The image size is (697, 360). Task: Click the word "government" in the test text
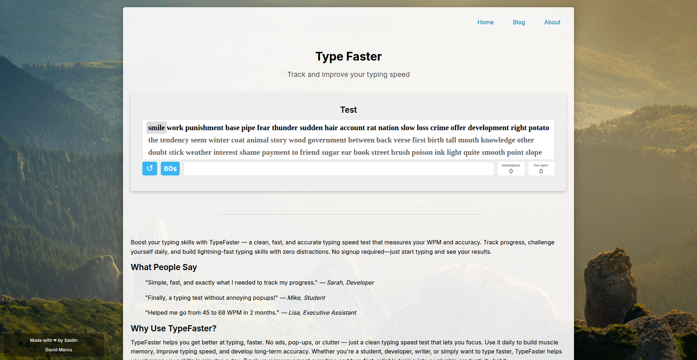327,140
